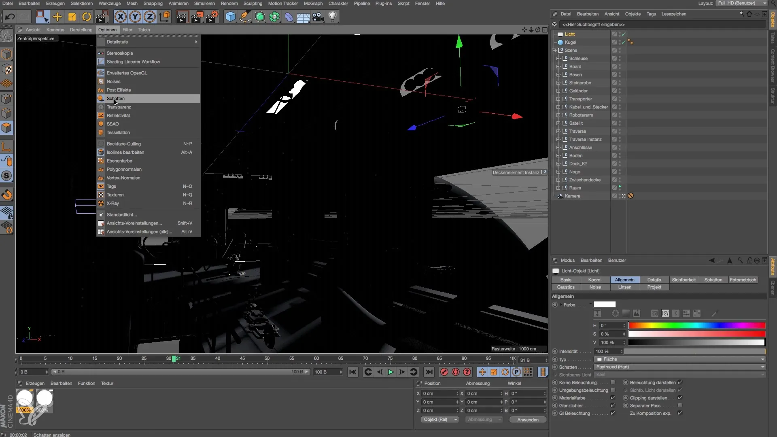Go to start of timeline

(353, 372)
